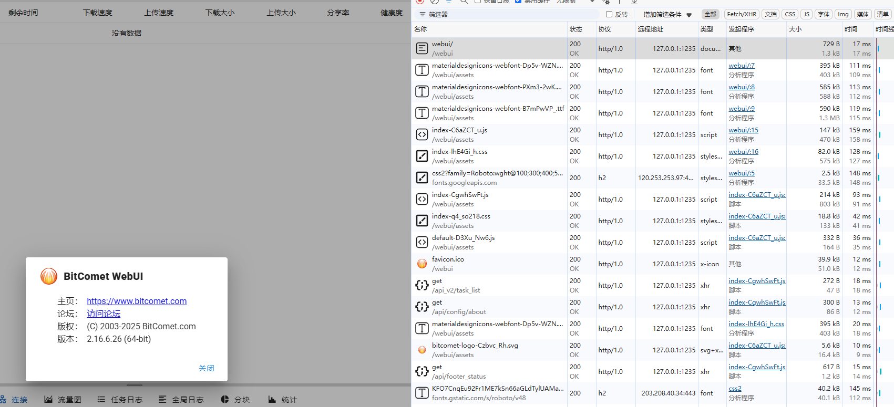
Task: Toggle the JS filter chip
Action: (x=807, y=14)
